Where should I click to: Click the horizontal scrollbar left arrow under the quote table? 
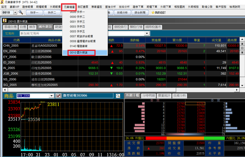(5, 90)
